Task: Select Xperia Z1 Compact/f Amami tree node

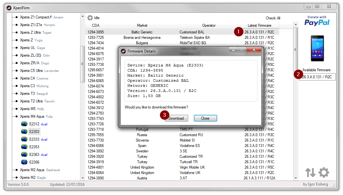Action: pos(42,17)
